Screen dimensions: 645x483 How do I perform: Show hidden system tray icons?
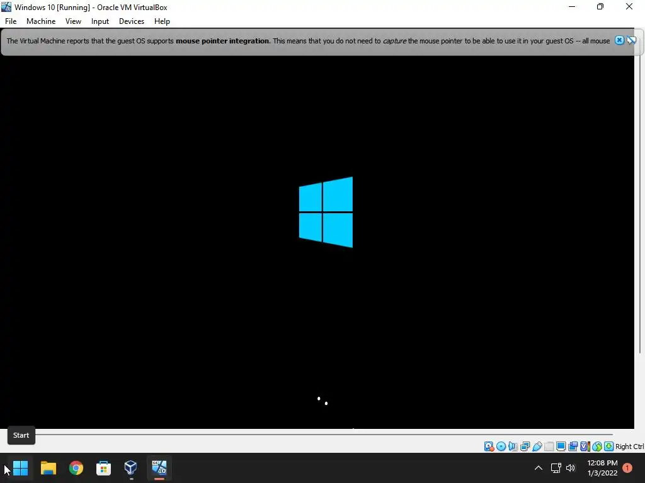click(x=538, y=468)
